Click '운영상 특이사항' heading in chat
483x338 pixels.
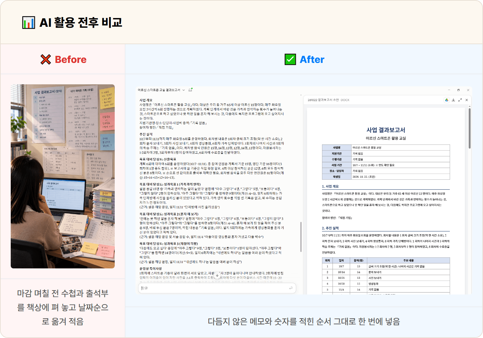151,268
